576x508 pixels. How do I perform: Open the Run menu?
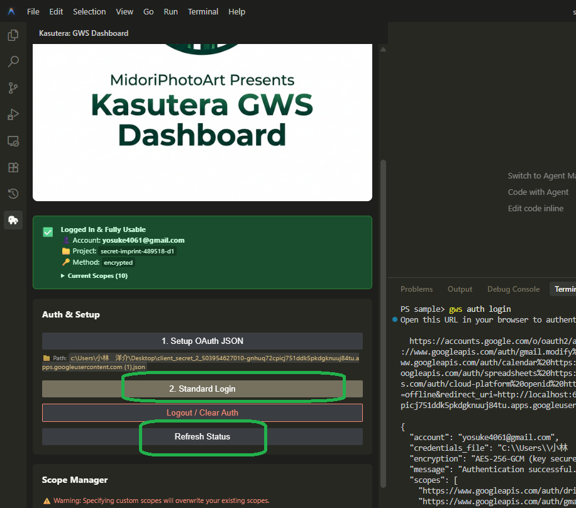click(x=170, y=11)
